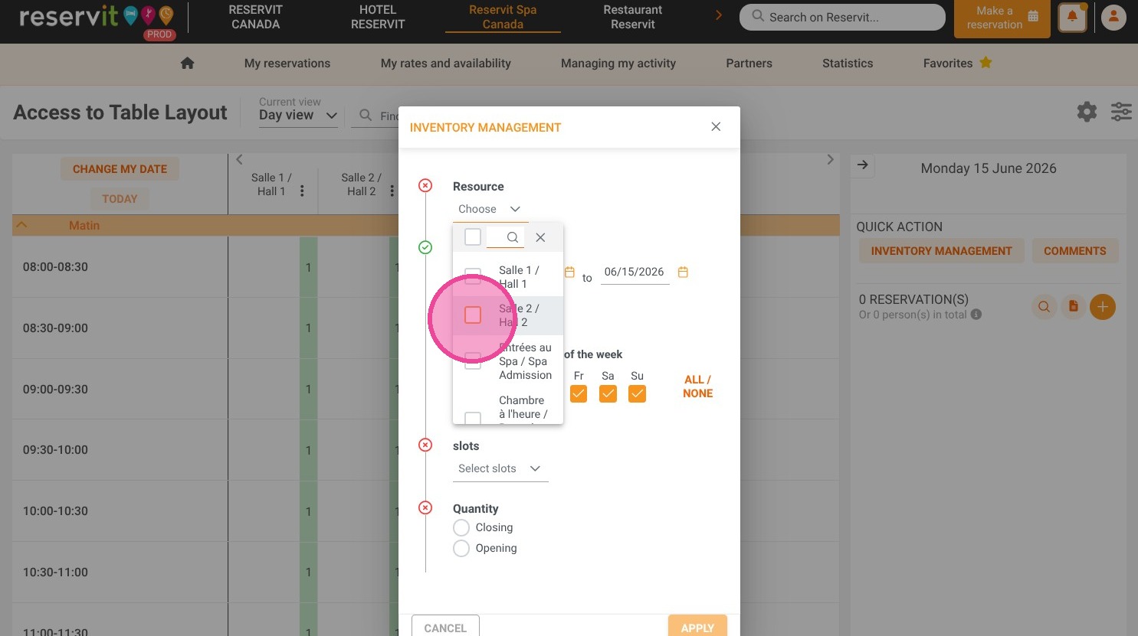Click the notifications bell icon
This screenshot has width=1138, height=636.
(1072, 17)
